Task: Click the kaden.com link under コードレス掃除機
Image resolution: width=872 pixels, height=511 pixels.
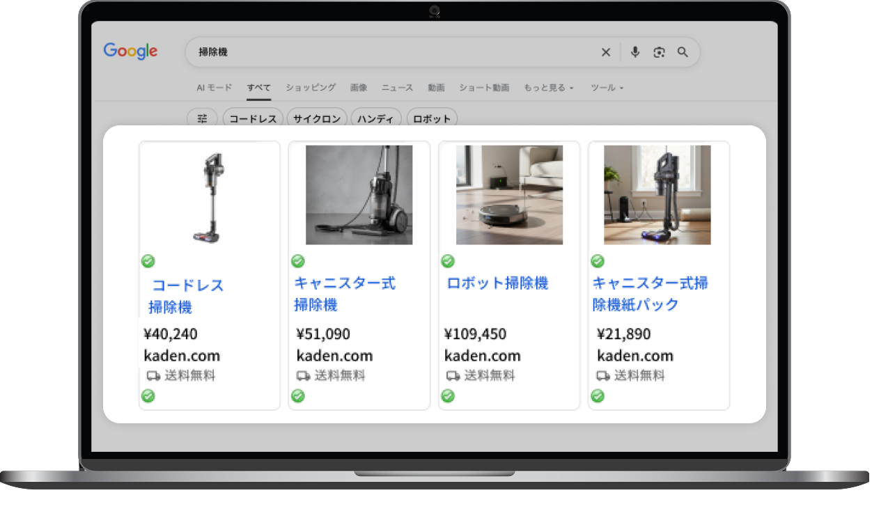Action: coord(181,356)
